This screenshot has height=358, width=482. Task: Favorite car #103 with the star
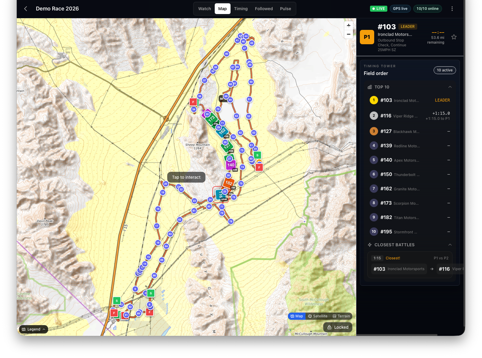pos(454,37)
